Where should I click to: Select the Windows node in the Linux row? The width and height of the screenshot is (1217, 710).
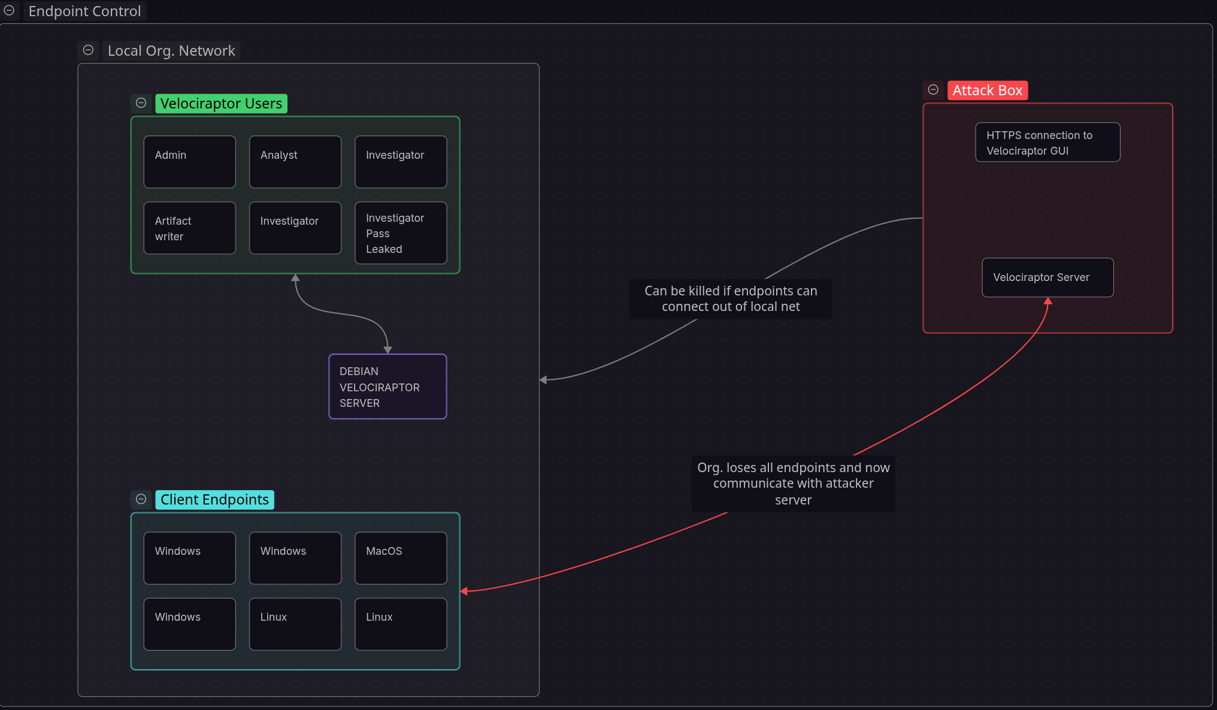pos(190,624)
